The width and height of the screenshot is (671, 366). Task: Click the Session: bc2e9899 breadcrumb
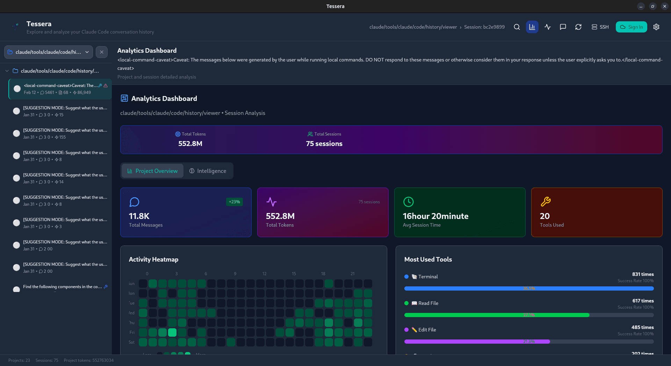[x=484, y=27]
